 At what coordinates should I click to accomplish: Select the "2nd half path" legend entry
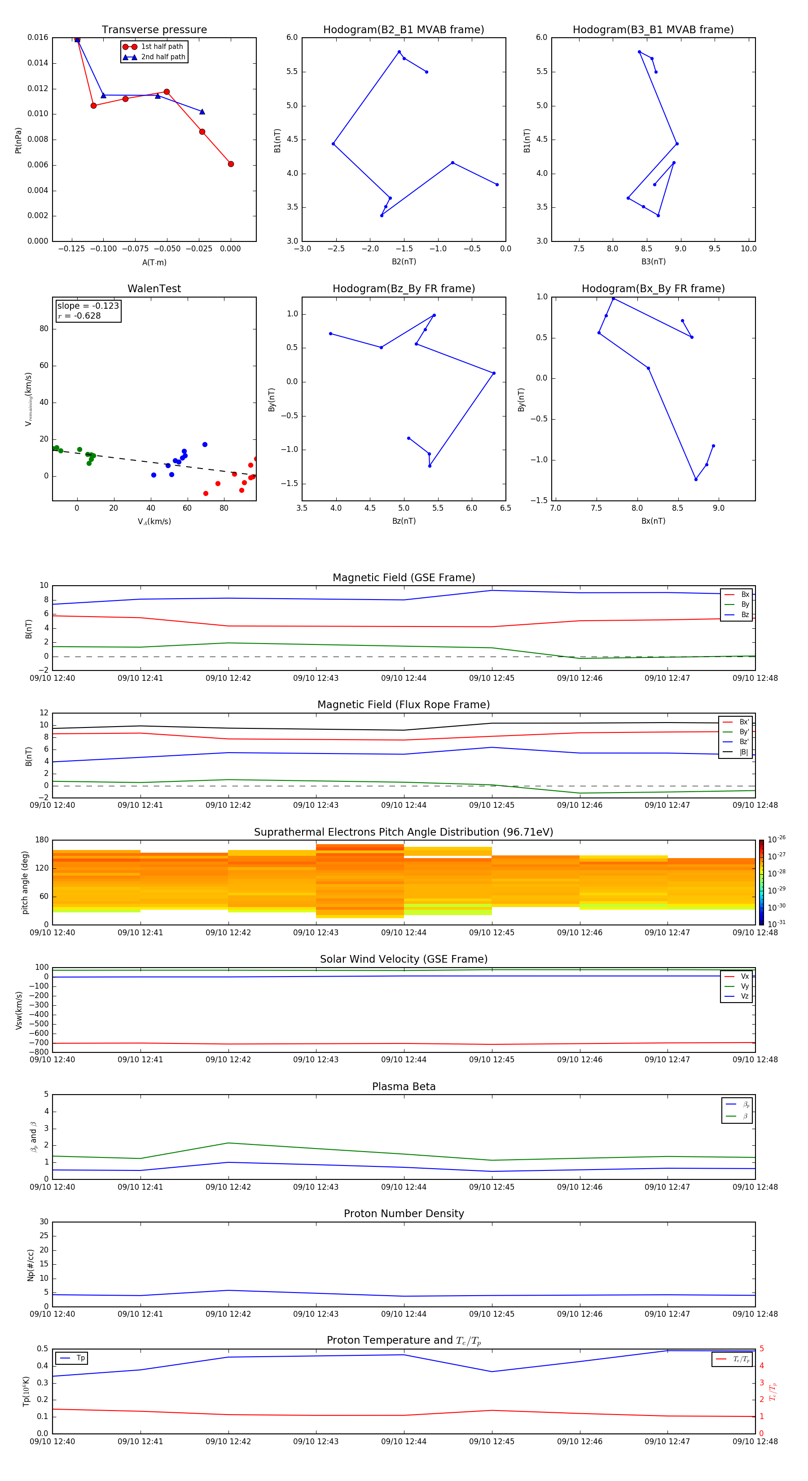click(154, 57)
